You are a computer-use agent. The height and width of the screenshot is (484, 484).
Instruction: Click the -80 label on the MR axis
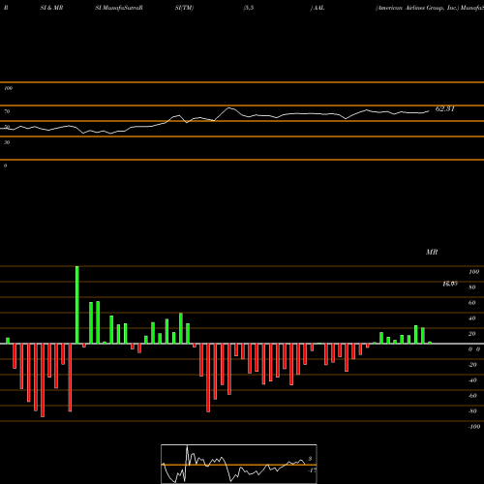click(472, 411)
